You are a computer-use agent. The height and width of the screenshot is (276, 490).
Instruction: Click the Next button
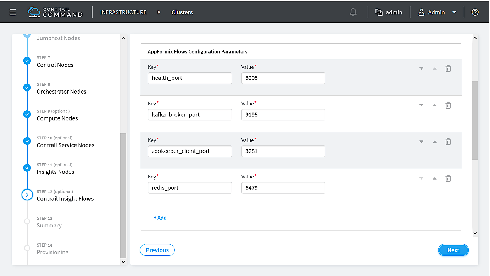(x=453, y=250)
